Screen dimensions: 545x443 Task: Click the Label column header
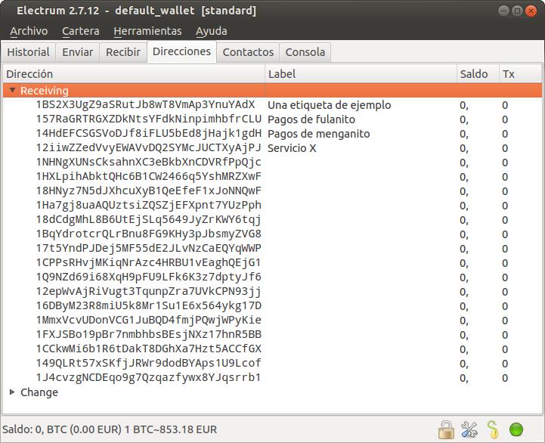point(282,74)
